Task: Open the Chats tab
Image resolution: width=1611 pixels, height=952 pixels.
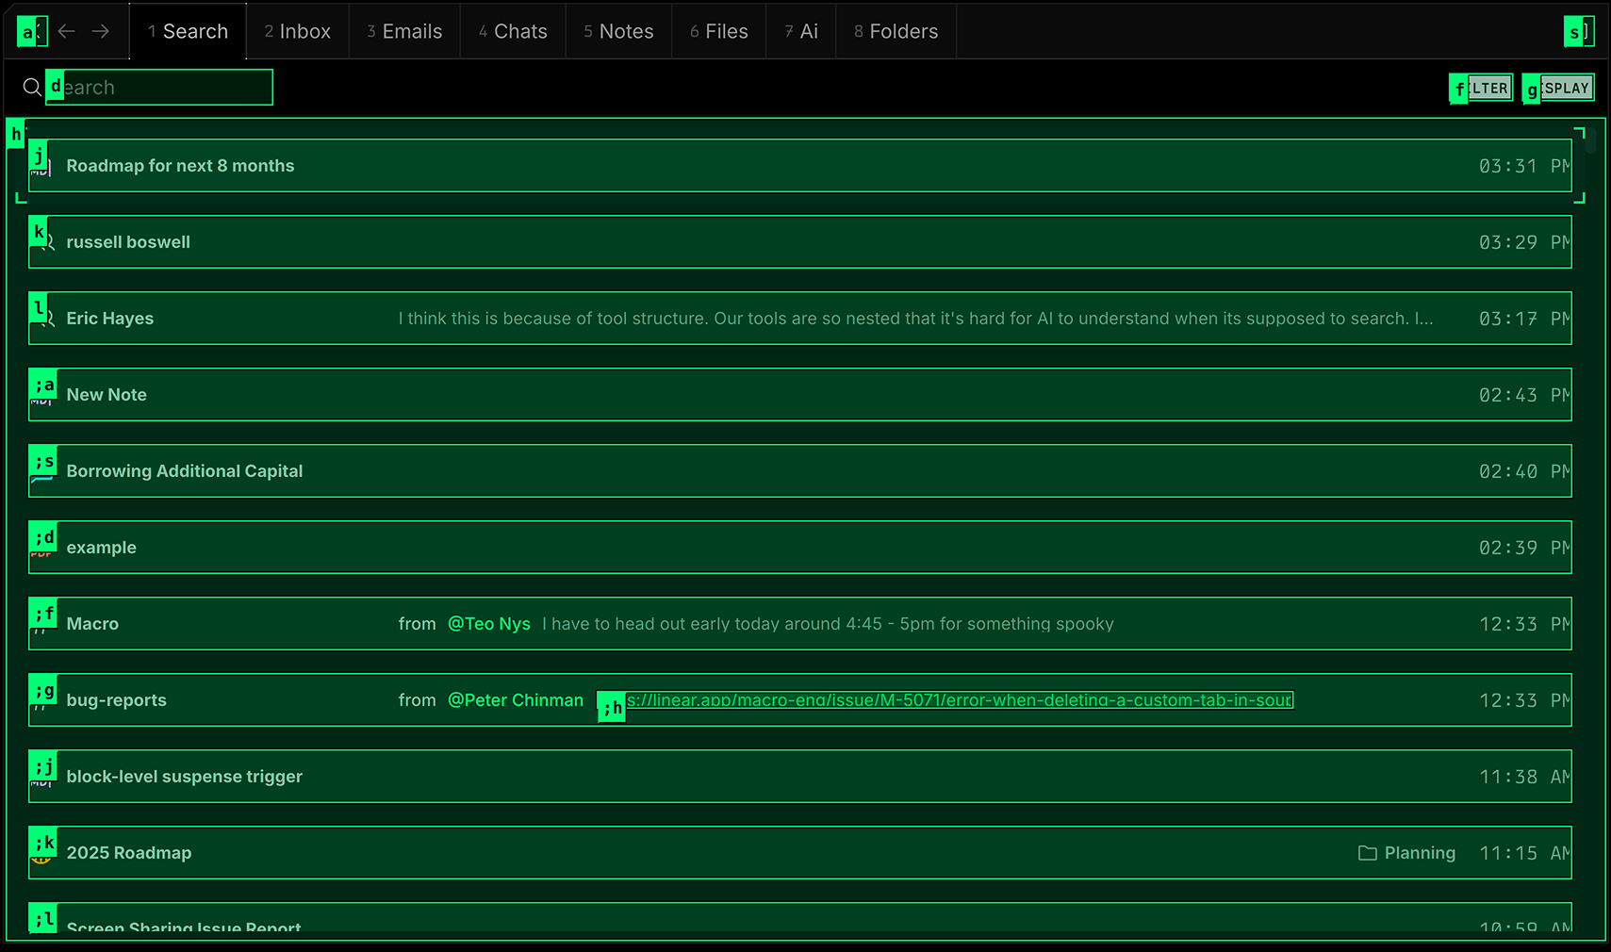Action: point(513,31)
